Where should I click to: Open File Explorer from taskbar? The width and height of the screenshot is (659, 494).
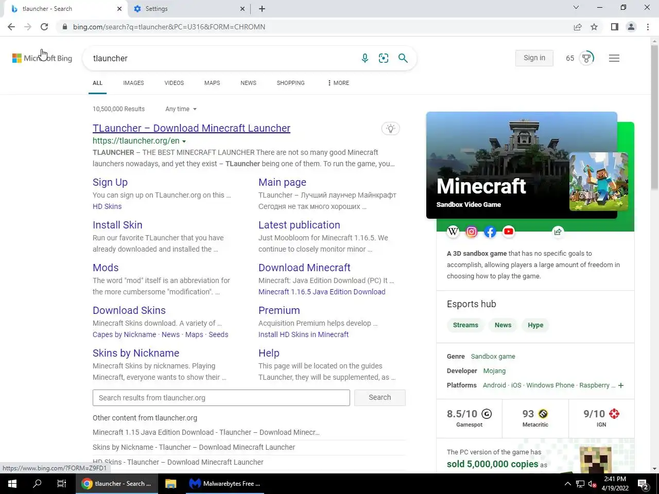170,484
